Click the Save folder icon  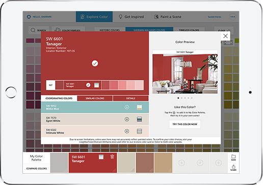point(233,158)
